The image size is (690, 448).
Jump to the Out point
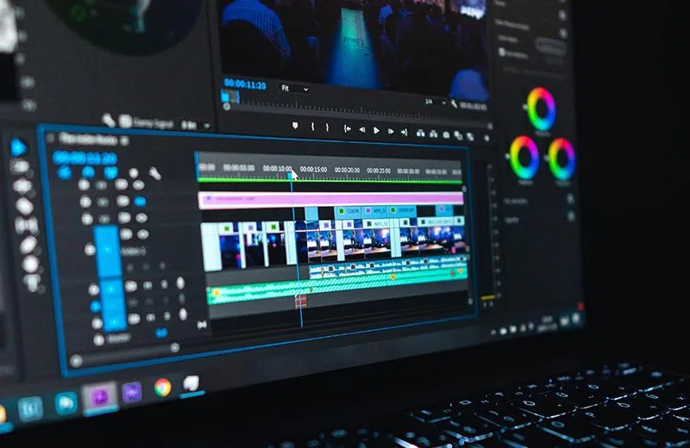pos(404,132)
